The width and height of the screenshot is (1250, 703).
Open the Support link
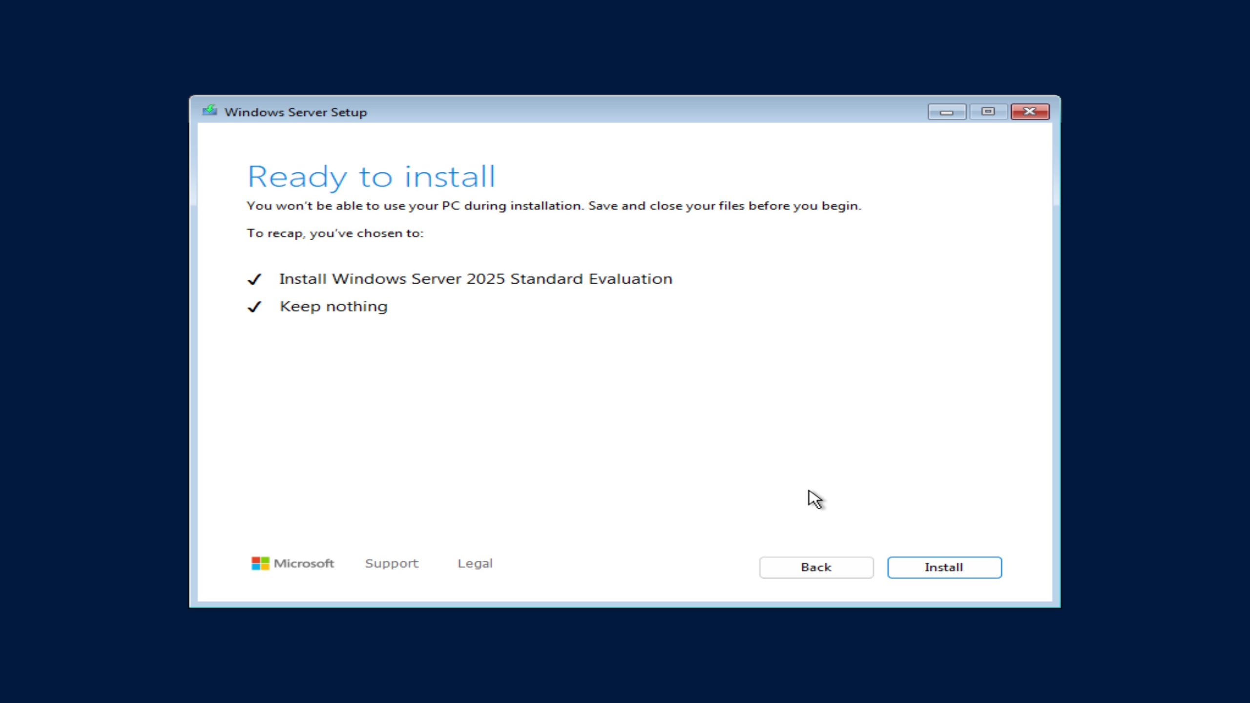tap(391, 563)
